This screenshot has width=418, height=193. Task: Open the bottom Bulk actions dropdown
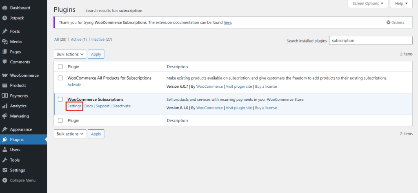tap(70, 134)
